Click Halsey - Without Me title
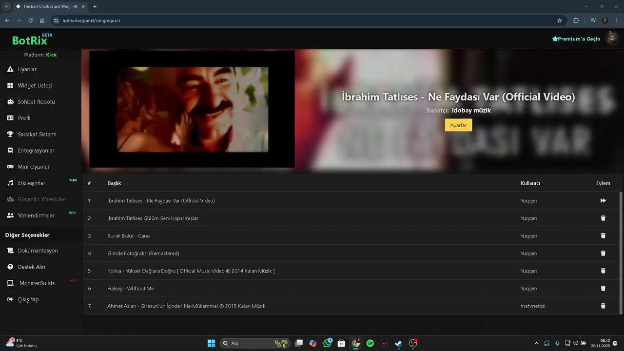624x351 pixels. pyautogui.click(x=131, y=288)
